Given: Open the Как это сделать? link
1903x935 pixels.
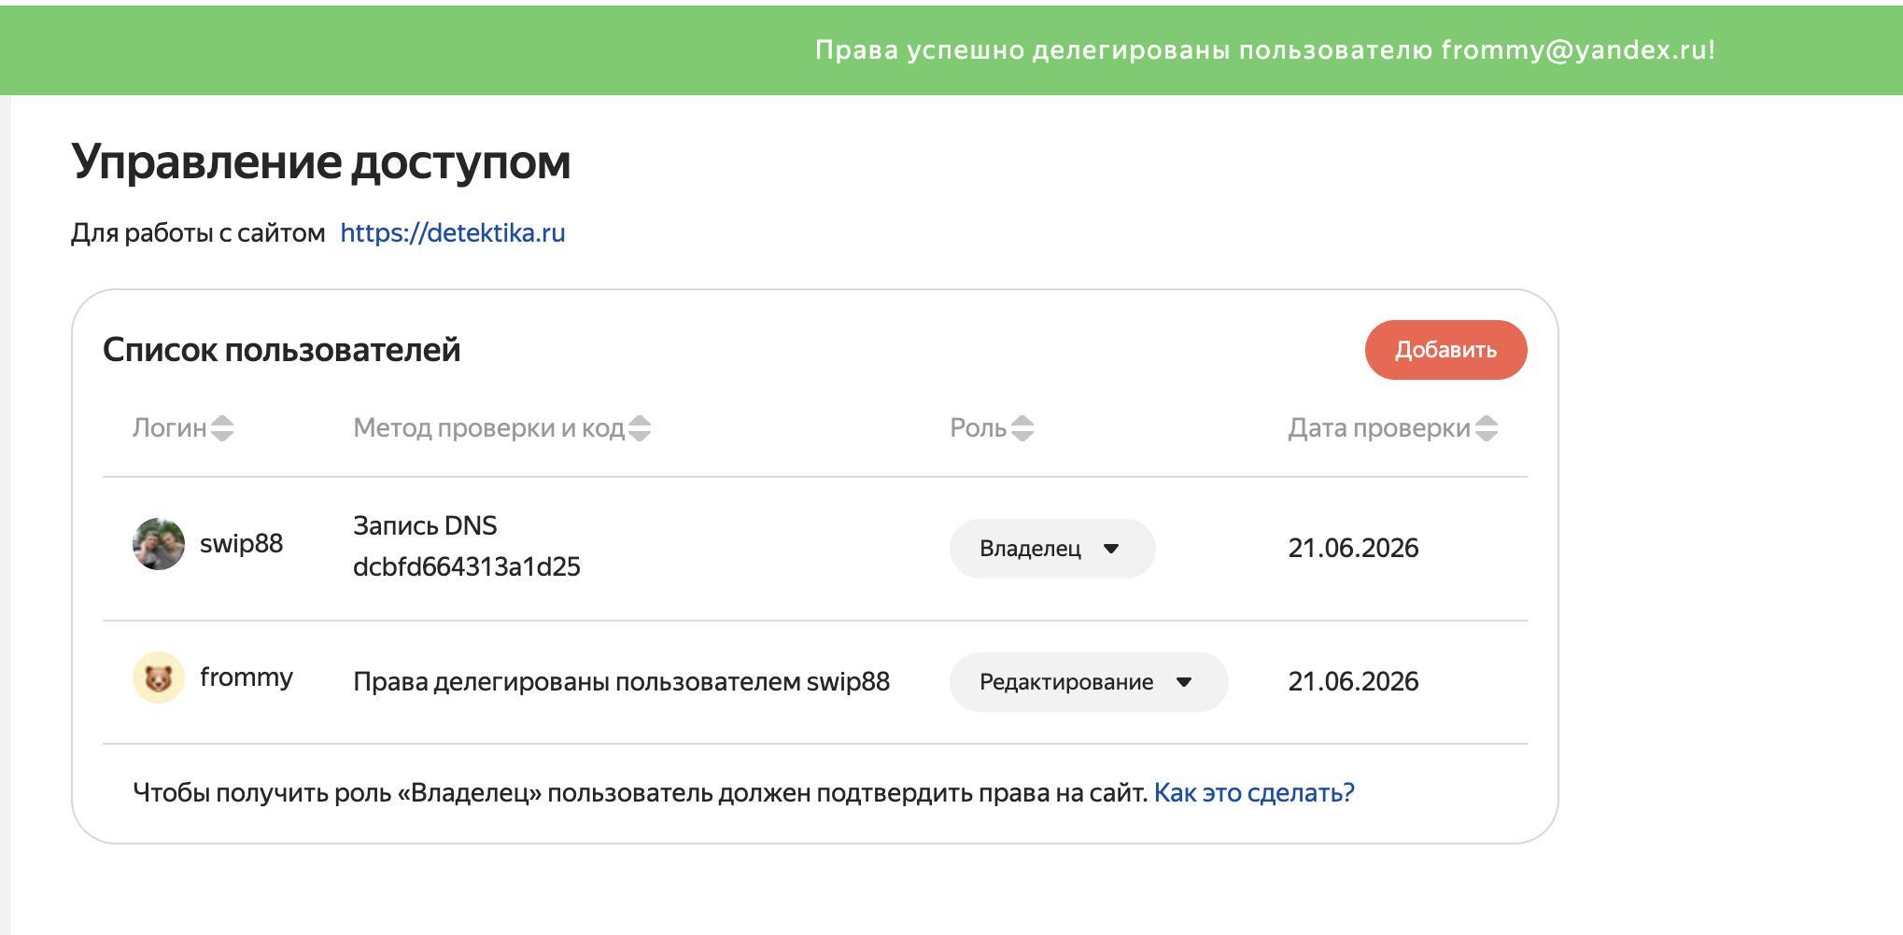Looking at the screenshot, I should 1254,792.
